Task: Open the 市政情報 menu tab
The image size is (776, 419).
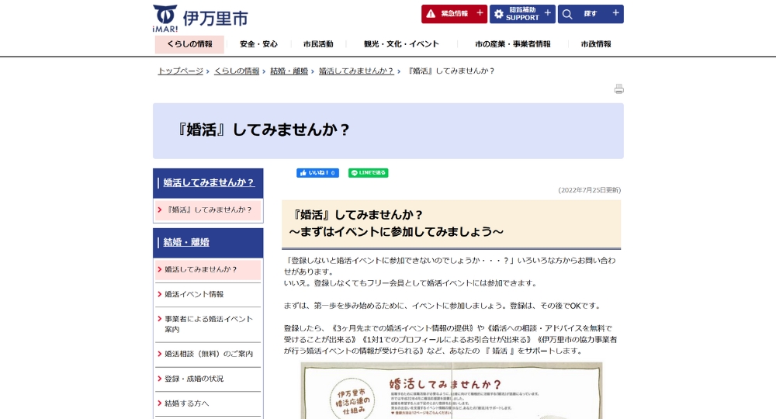Action: tap(596, 44)
